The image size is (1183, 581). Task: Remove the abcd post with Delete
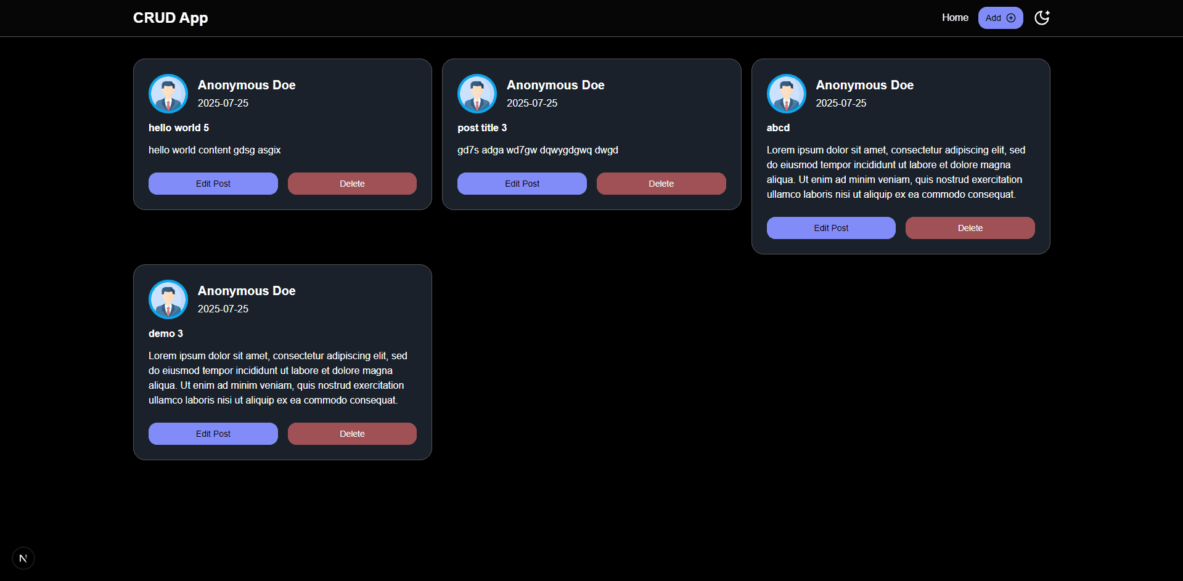(x=970, y=228)
